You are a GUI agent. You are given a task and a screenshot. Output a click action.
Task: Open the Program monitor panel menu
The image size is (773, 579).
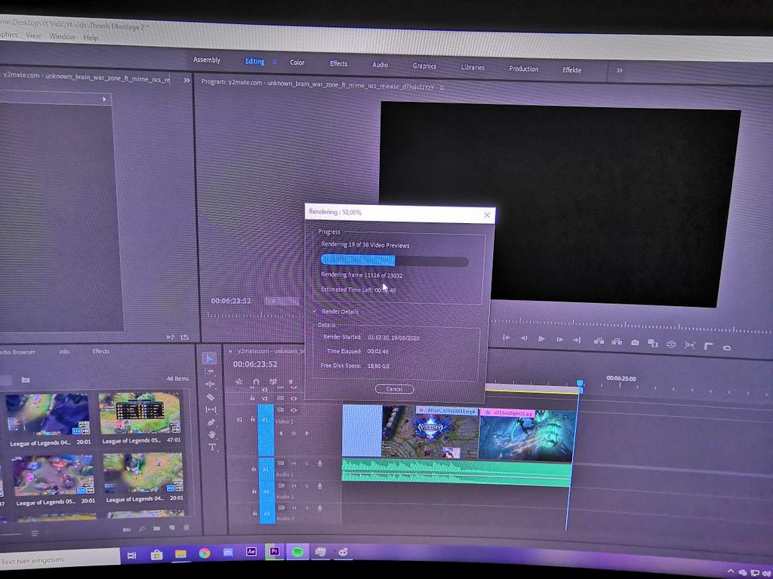[x=442, y=87]
